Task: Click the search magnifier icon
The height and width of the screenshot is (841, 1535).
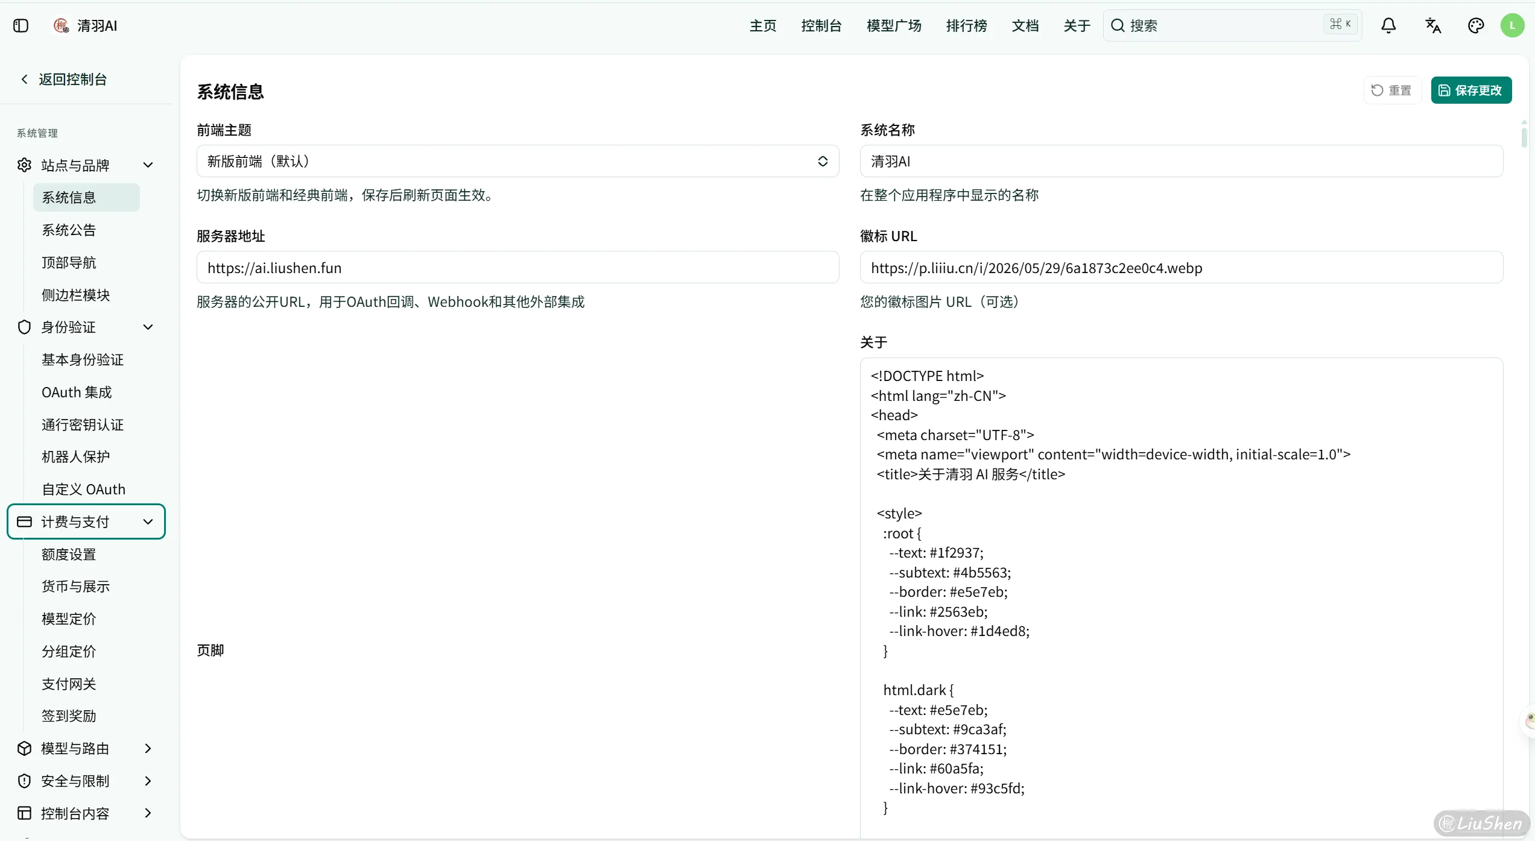Action: click(1118, 25)
